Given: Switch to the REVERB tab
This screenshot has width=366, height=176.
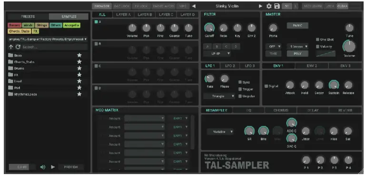Looking at the screenshot, I should click(x=345, y=110).
